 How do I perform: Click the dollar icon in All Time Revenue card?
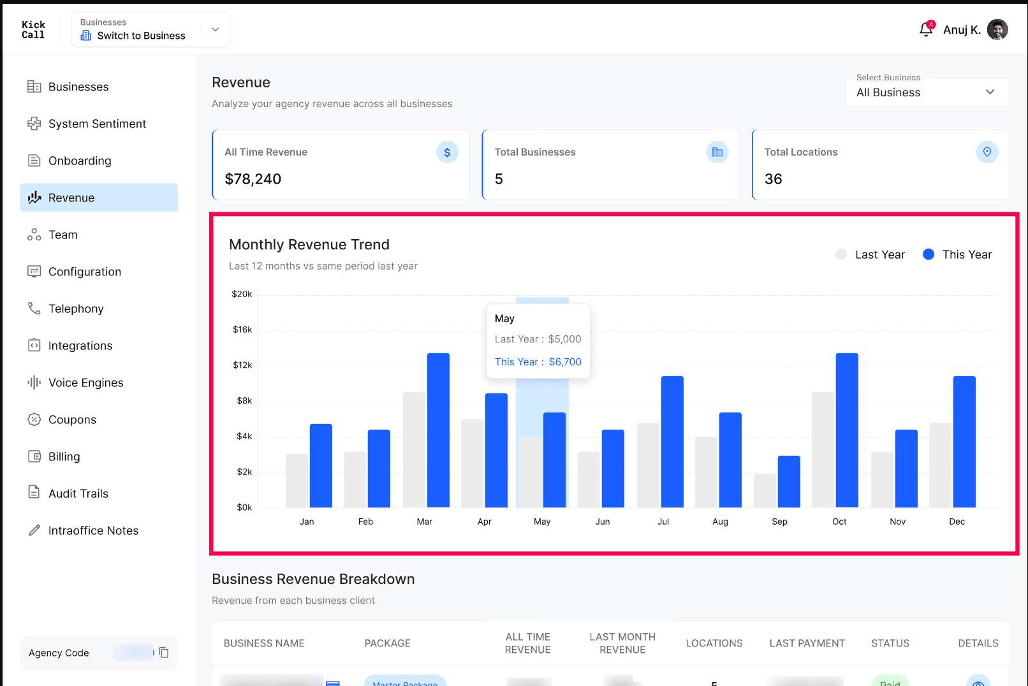[447, 152]
